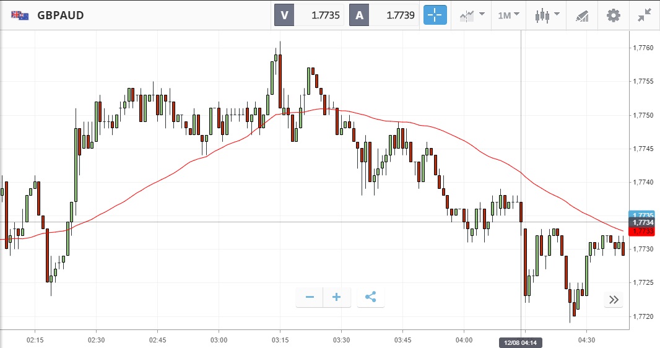Click the GBPAUD flag icon
The height and width of the screenshot is (348, 660).
click(19, 15)
